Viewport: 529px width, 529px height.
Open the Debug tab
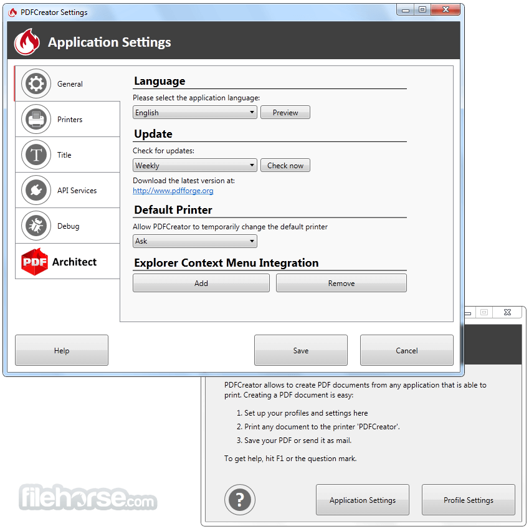67,226
